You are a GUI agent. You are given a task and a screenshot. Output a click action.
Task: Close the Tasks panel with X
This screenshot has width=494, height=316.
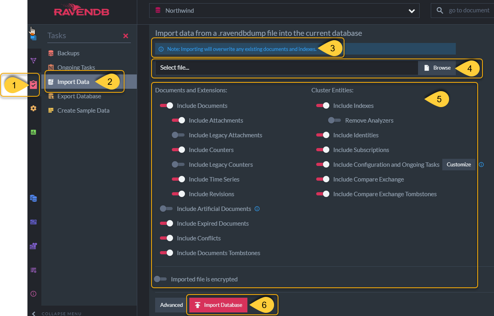click(126, 36)
